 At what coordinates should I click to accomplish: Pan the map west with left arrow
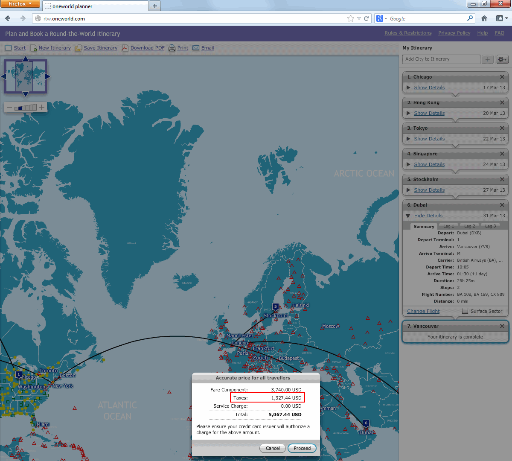3,76
